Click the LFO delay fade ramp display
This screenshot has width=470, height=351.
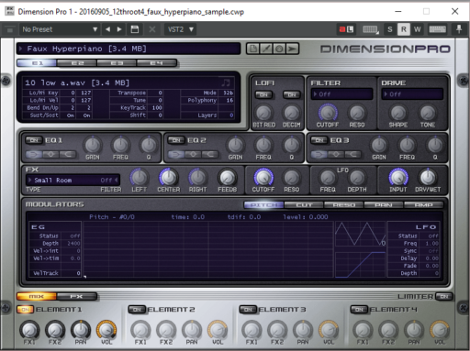point(361,265)
